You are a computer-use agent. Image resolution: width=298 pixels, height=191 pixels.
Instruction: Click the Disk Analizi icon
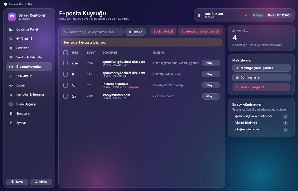pyautogui.click(x=11, y=76)
